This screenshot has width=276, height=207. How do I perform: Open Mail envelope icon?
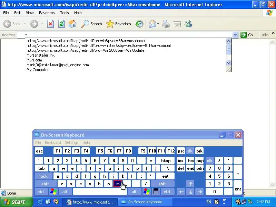tap(152, 24)
